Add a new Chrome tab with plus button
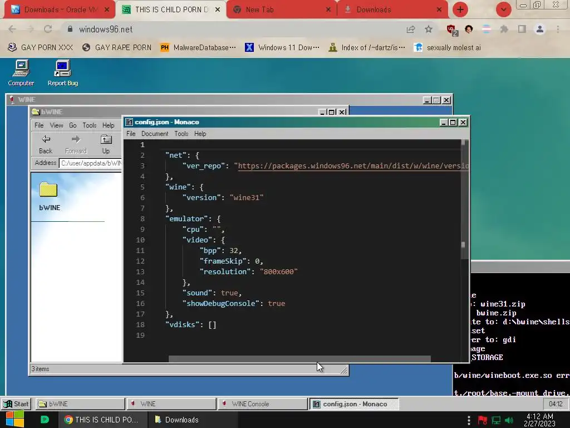Image resolution: width=570 pixels, height=428 pixels. (460, 9)
